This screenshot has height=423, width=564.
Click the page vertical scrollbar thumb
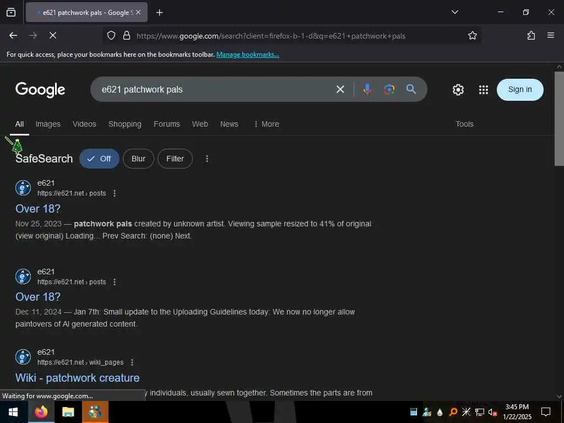(x=559, y=119)
